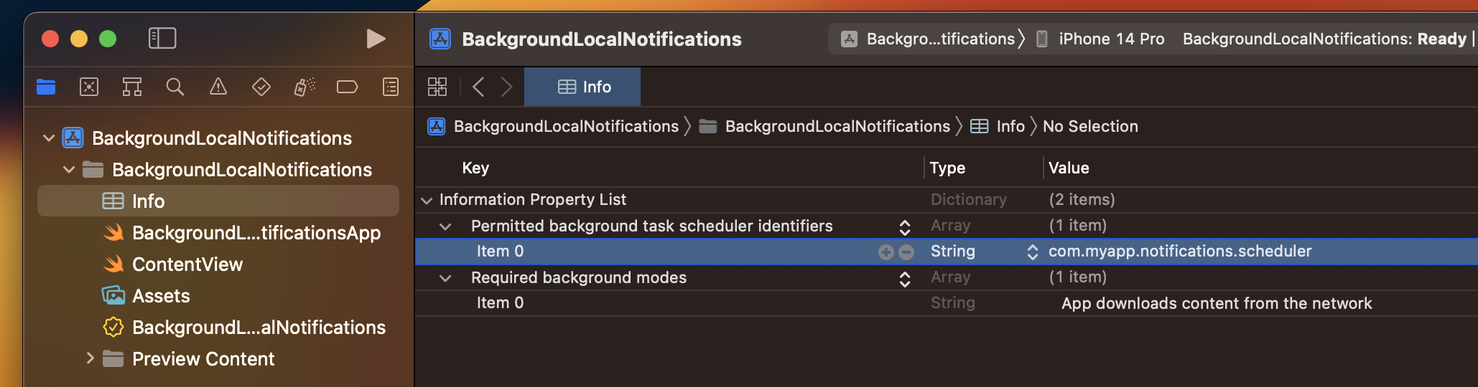Open the BackgroundL...alNotifications entitlements file
The height and width of the screenshot is (387, 1478).
point(259,328)
